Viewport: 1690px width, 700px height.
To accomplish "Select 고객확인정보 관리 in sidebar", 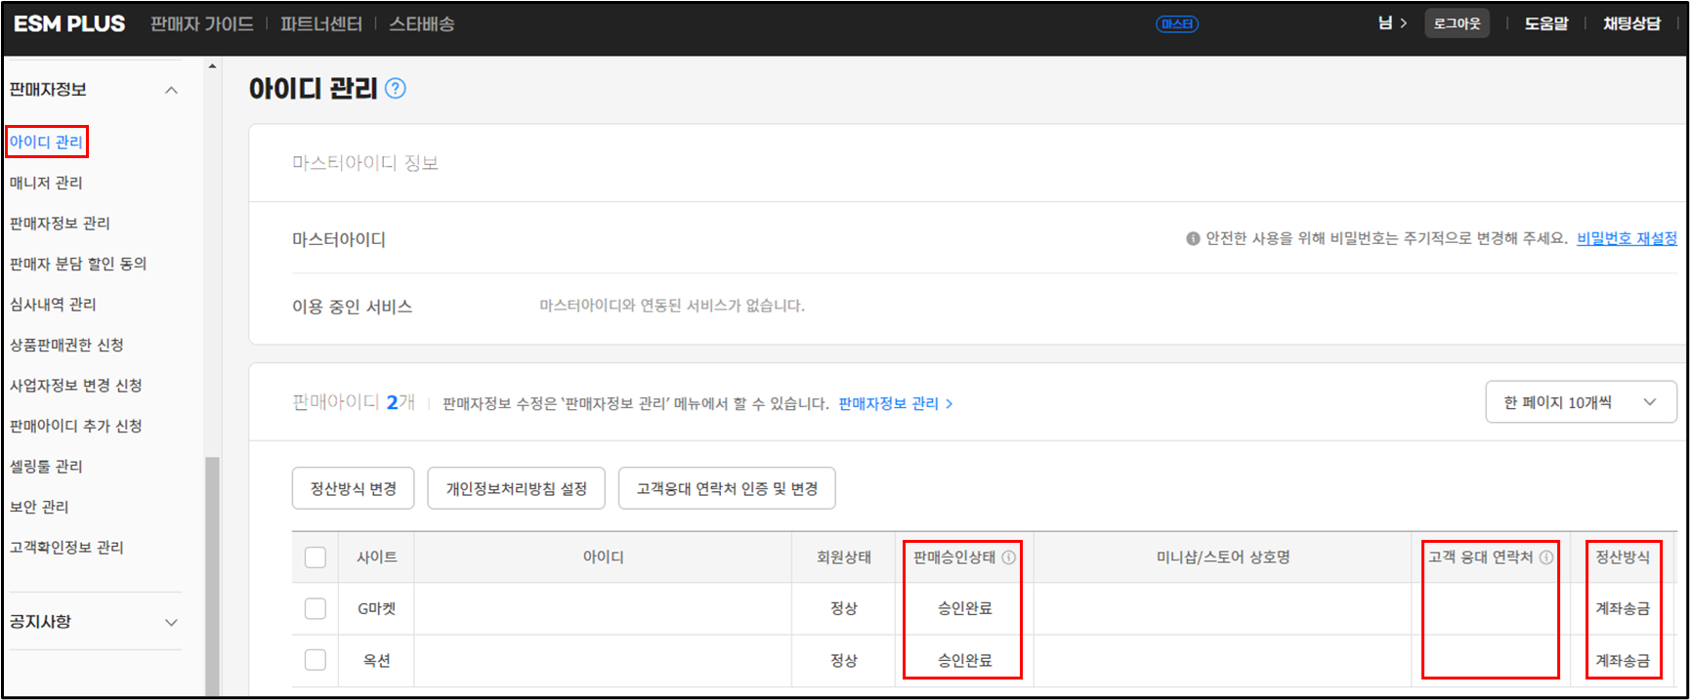I will pos(66,548).
